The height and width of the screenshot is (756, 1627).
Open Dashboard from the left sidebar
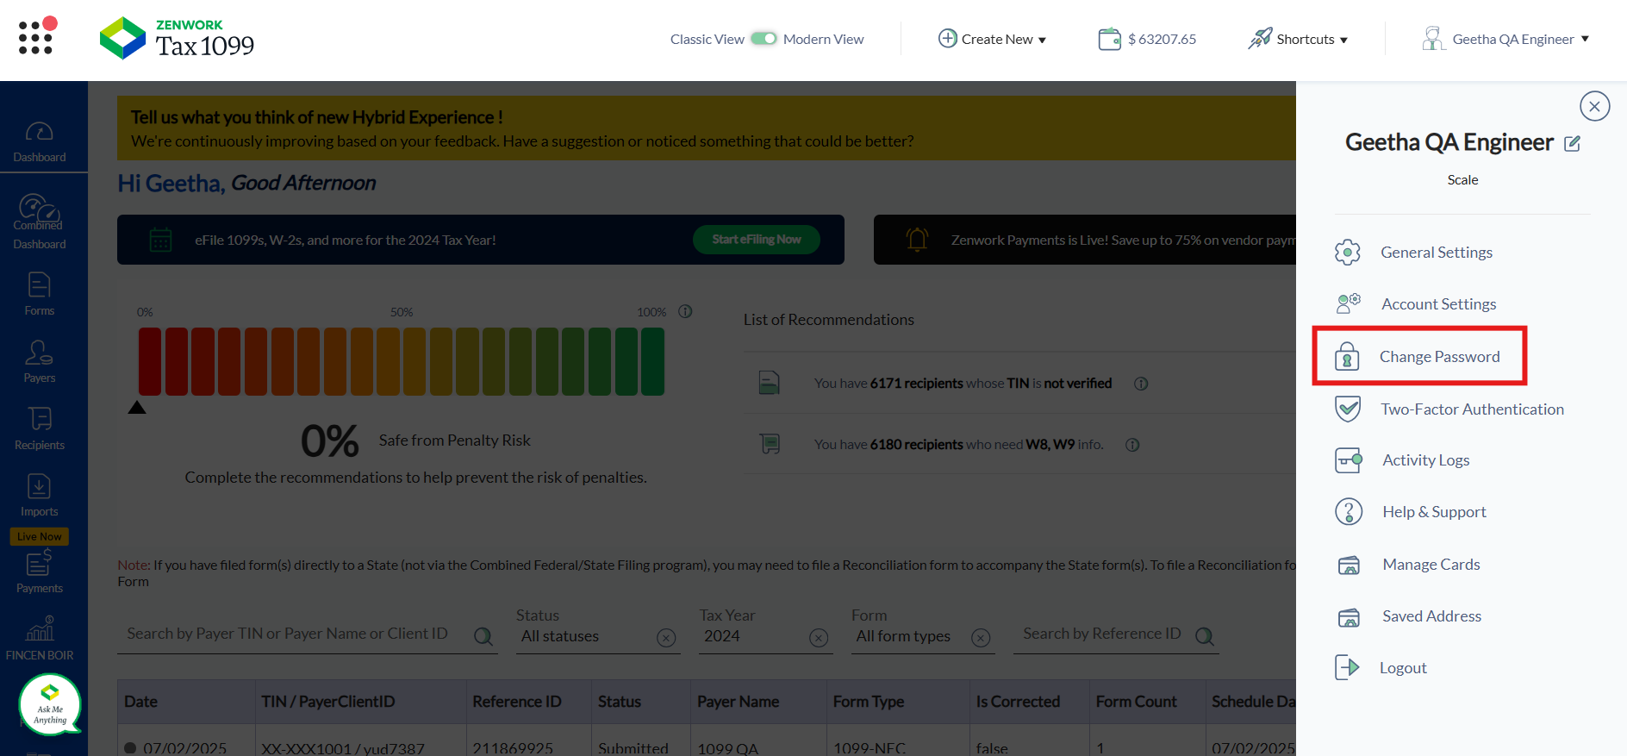40,141
